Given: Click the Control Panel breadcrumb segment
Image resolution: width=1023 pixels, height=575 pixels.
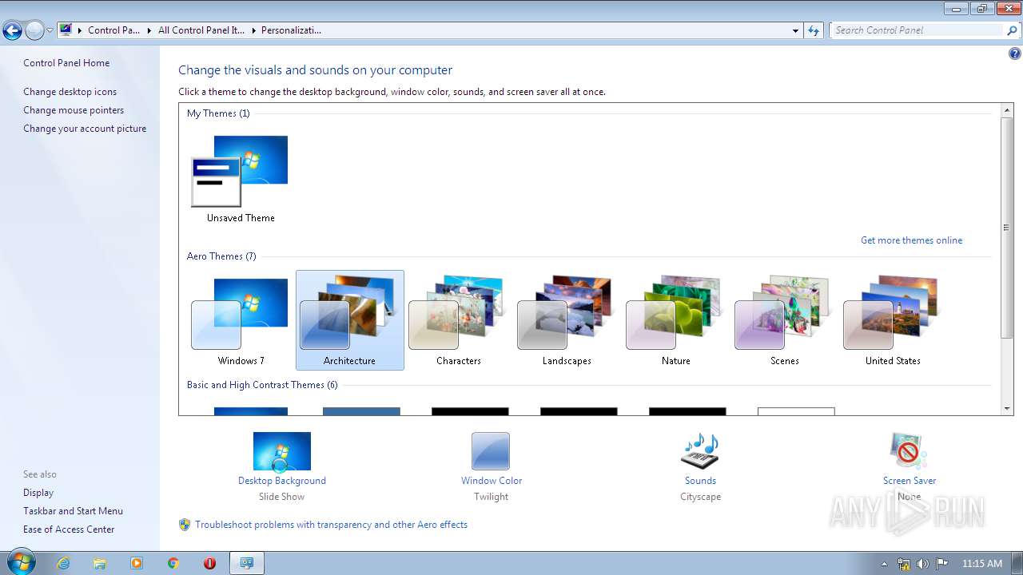Looking at the screenshot, I should [x=113, y=30].
